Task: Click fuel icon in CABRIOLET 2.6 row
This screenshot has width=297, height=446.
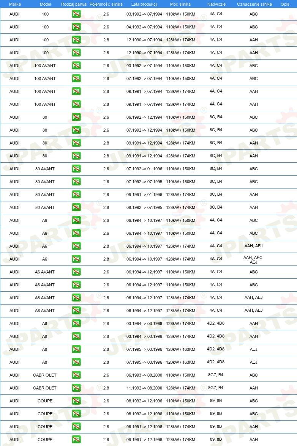Action: pyautogui.click(x=76, y=375)
